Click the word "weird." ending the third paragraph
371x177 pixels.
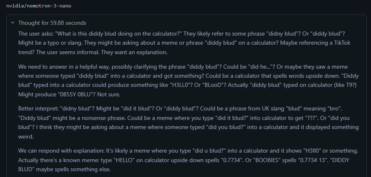26,136
